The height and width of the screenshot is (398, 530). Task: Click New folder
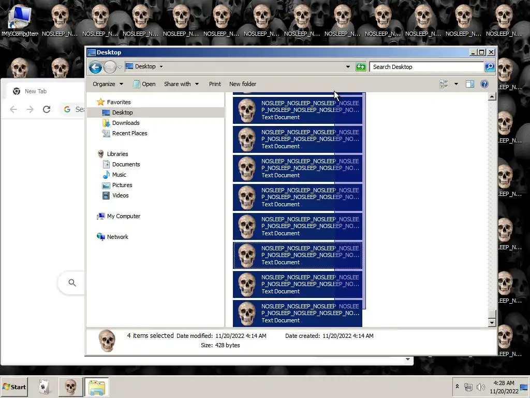coord(243,84)
